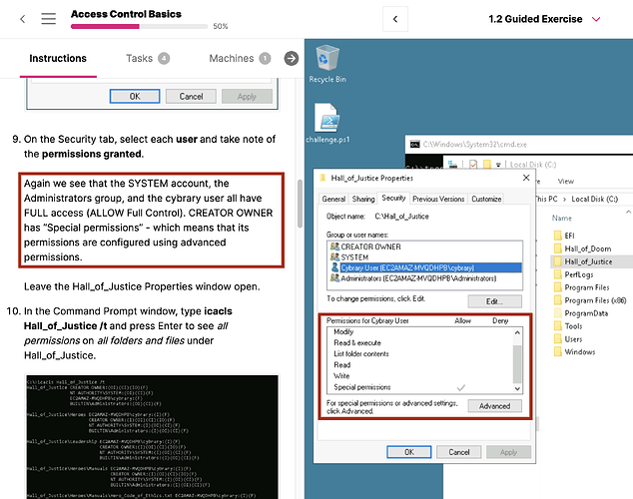Open the Sharing tab in Properties

362,199
